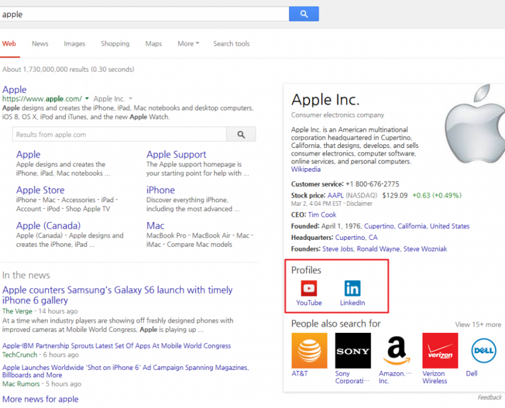Open the Sony Corporation text link
This screenshot has height=408, width=505.
[x=352, y=377]
